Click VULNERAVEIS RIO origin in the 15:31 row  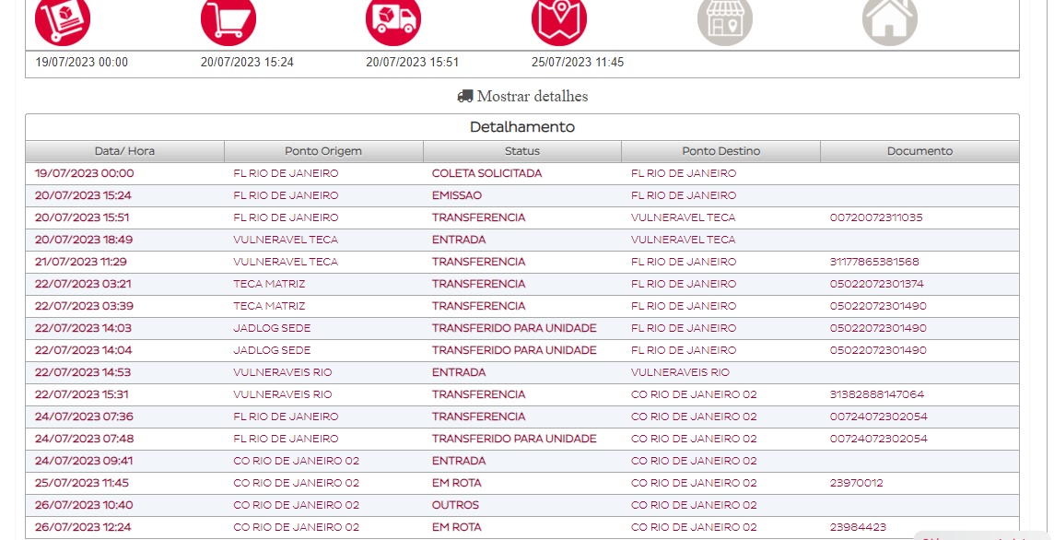(x=283, y=395)
